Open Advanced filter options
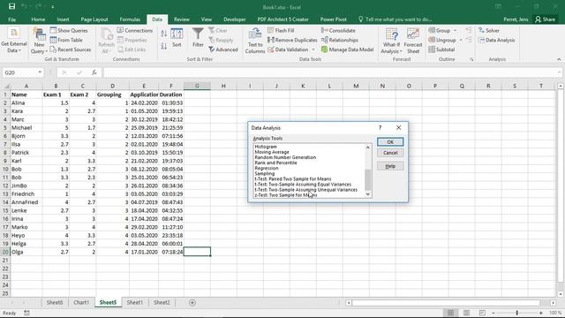Viewport: 565px width, 318px height. tap(223, 49)
